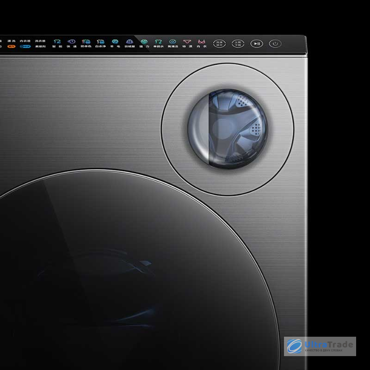Choose the 白衣净 white clothes program
Image resolution: width=370 pixels, height=370 pixels.
[100, 43]
